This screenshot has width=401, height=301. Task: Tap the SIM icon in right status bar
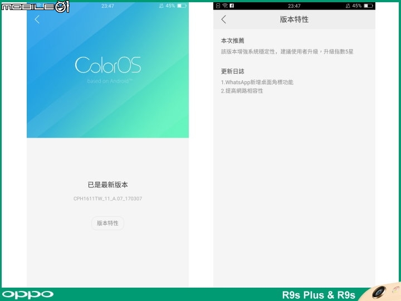(x=218, y=6)
